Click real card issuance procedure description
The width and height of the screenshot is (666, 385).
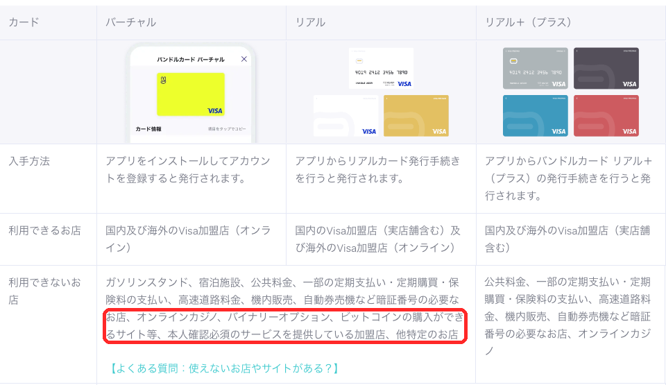pyautogui.click(x=377, y=169)
